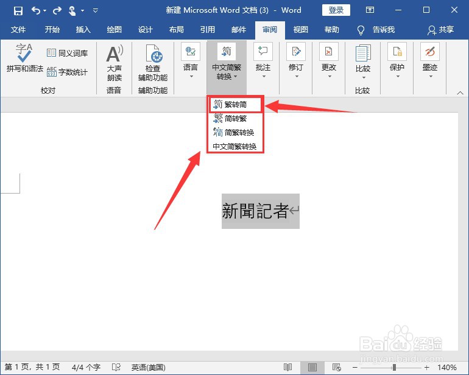Choose 简转繁 from the dropdown menu
The image size is (469, 375).
click(x=235, y=119)
